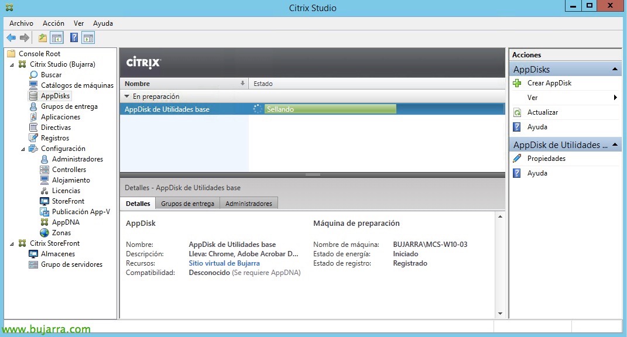The width and height of the screenshot is (627, 337).
Task: Click the Registrado registration state value
Action: coord(410,263)
